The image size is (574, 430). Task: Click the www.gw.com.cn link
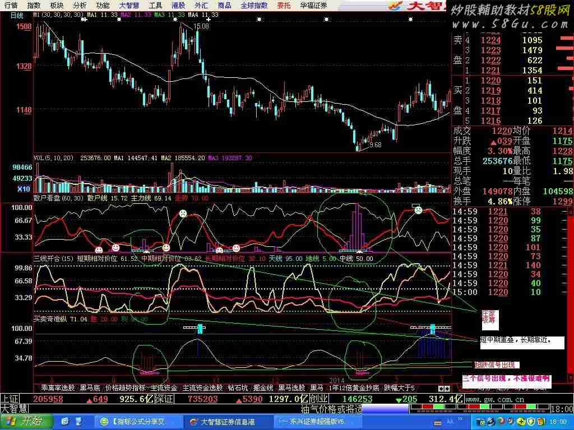(494, 399)
